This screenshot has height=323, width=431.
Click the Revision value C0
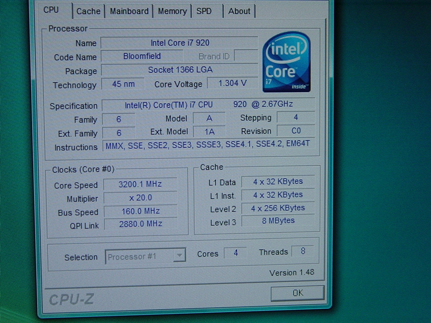coord(296,131)
